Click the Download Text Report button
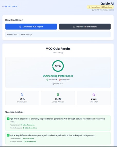This screenshot has height=147, width=117. pyautogui.click(x=85, y=27)
